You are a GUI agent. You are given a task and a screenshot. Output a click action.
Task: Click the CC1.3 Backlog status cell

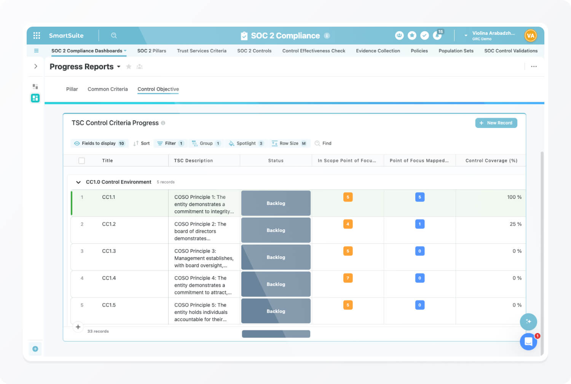coord(276,257)
